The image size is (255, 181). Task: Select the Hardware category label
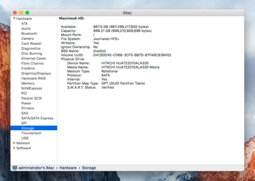(24, 19)
